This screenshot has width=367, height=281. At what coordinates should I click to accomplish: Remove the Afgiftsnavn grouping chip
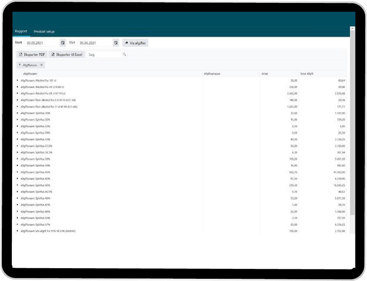[x=42, y=65]
